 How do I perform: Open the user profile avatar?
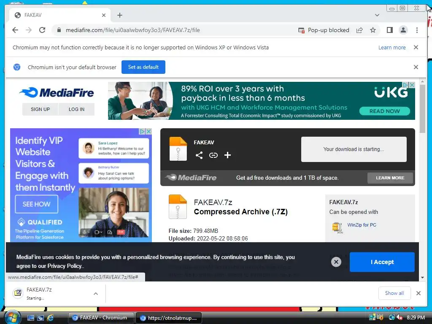(403, 30)
